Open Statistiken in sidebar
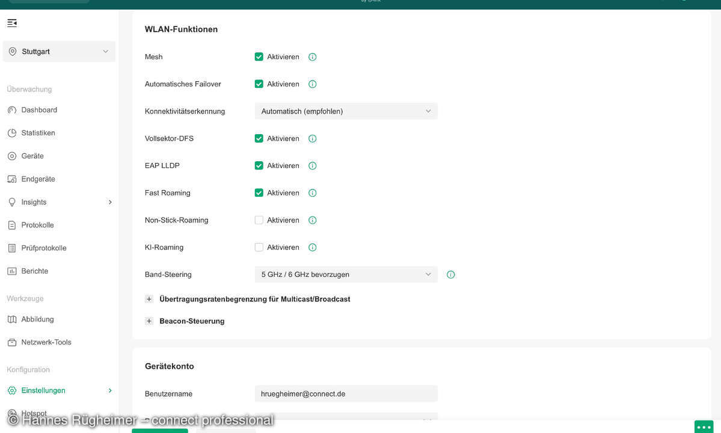Viewport: 721px width, 433px height. pos(38,133)
